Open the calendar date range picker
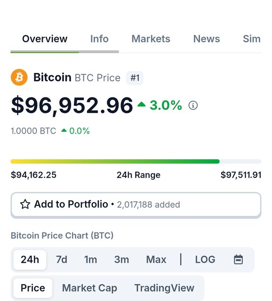 (x=239, y=260)
